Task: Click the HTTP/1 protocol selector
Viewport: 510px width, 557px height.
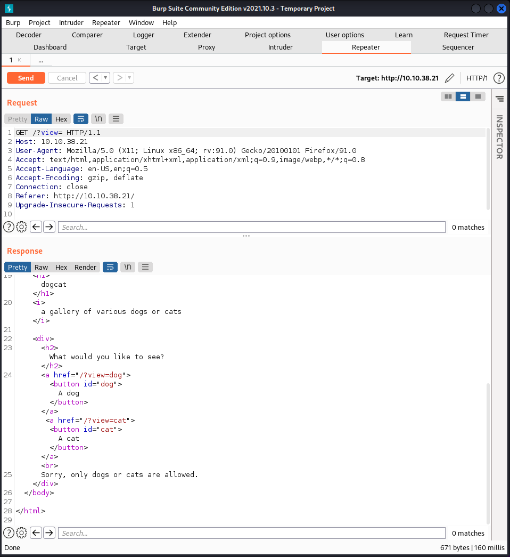Action: (x=477, y=78)
